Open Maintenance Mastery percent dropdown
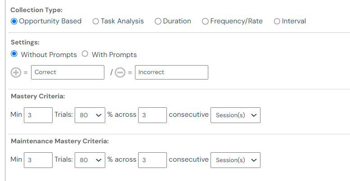This screenshot has width=350, height=181. [90, 160]
